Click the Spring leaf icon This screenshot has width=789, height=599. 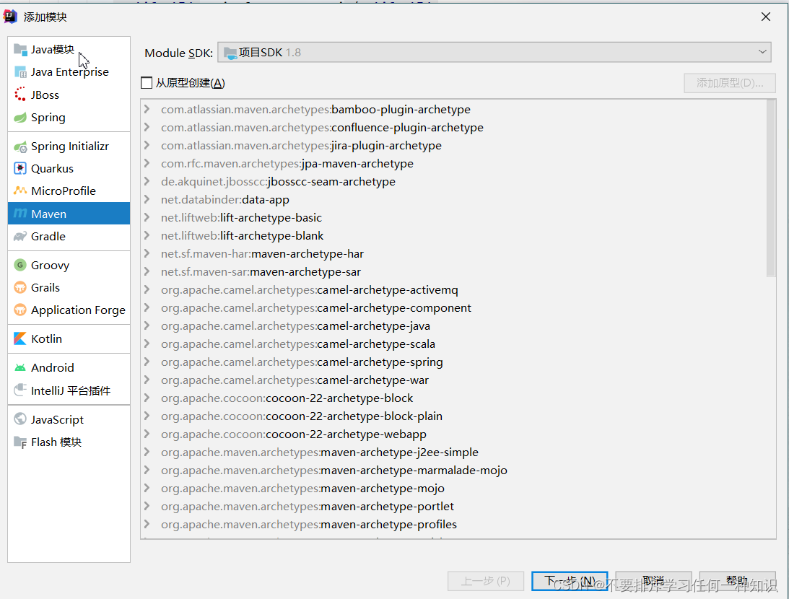(x=20, y=117)
